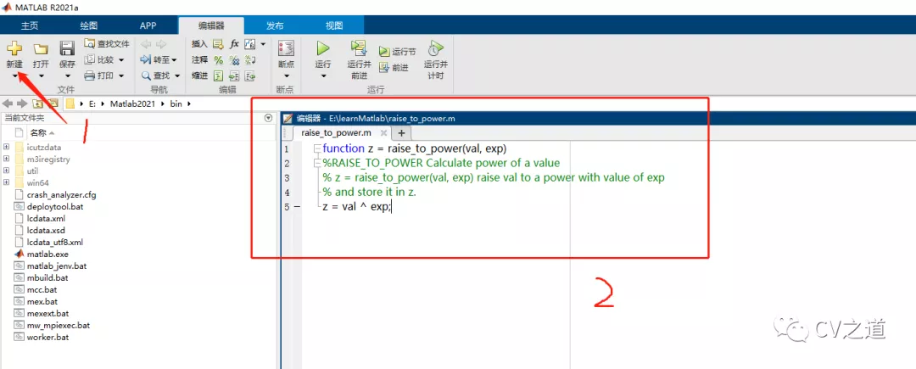
Task: Click the address bar back arrow
Action: (8, 103)
